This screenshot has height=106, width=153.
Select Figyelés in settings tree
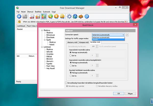(49, 64)
